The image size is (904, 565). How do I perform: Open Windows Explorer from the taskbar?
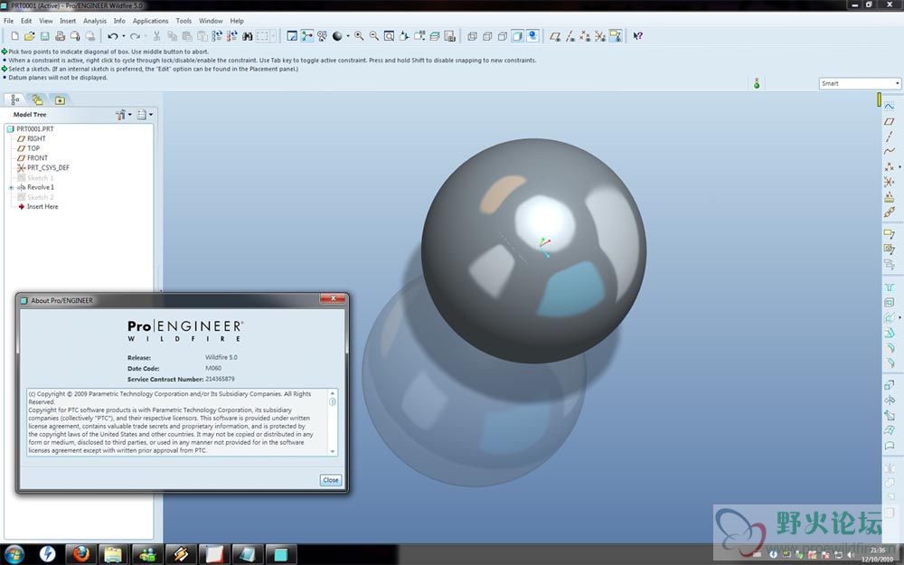[x=114, y=555]
